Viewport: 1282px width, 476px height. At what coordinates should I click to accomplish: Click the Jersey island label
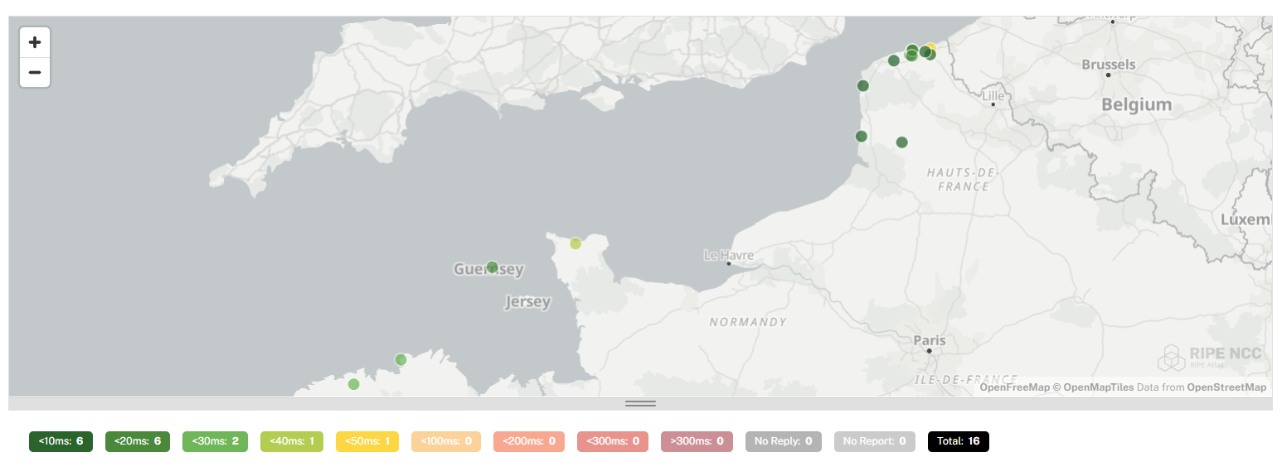point(527,302)
